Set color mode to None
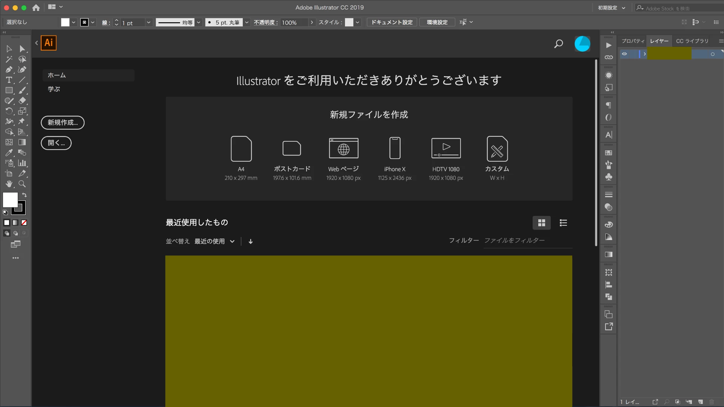The image size is (724, 407). click(24, 223)
